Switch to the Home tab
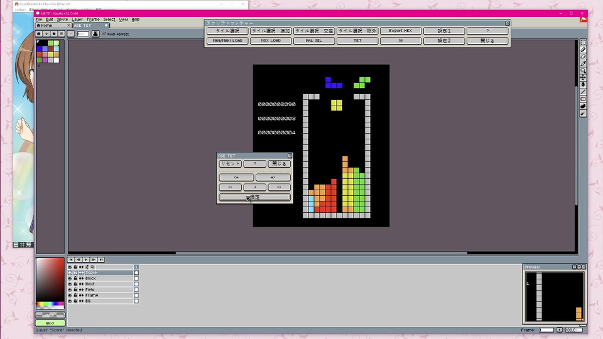The image size is (603, 339). [x=53, y=25]
